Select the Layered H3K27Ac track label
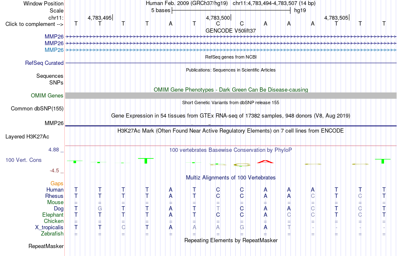 (27, 137)
